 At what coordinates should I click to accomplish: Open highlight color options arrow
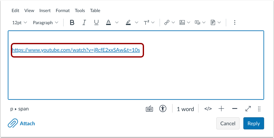pyautogui.click(x=137, y=23)
